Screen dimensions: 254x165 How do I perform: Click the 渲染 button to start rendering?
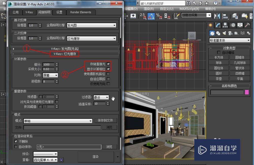(96, 157)
